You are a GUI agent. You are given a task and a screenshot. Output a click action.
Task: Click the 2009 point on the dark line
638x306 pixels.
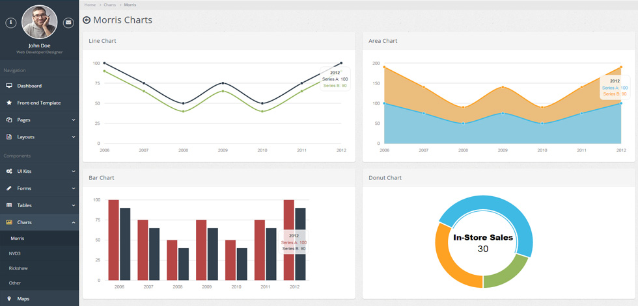pyautogui.click(x=223, y=83)
